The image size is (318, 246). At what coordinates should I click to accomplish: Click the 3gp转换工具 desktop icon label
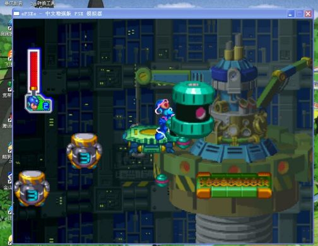(43, 4)
